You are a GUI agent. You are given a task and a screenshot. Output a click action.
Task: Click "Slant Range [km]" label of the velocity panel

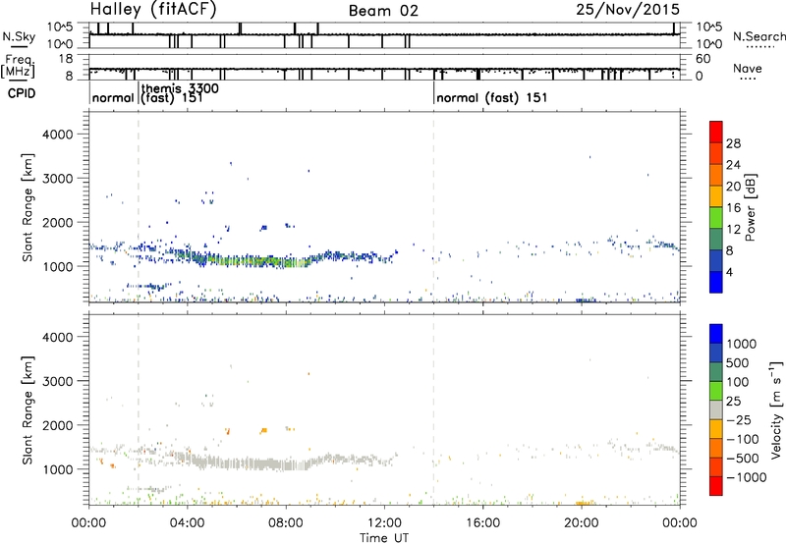tap(28, 409)
